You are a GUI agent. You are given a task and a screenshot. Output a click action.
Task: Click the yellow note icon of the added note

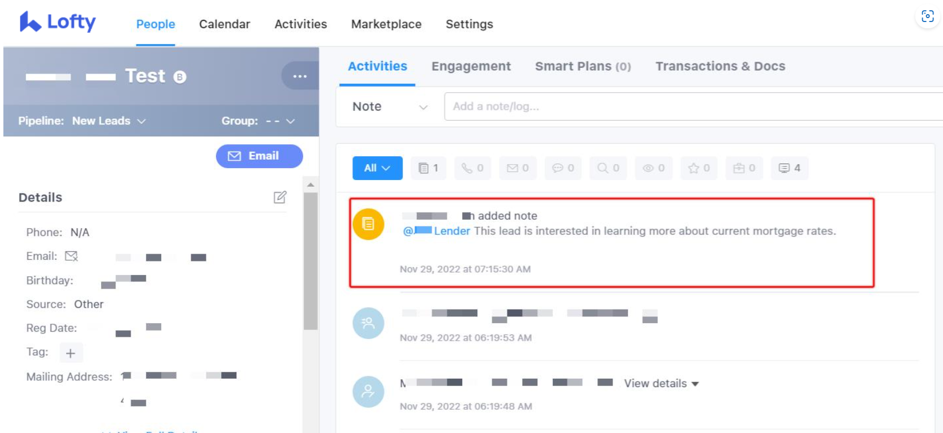tap(368, 224)
